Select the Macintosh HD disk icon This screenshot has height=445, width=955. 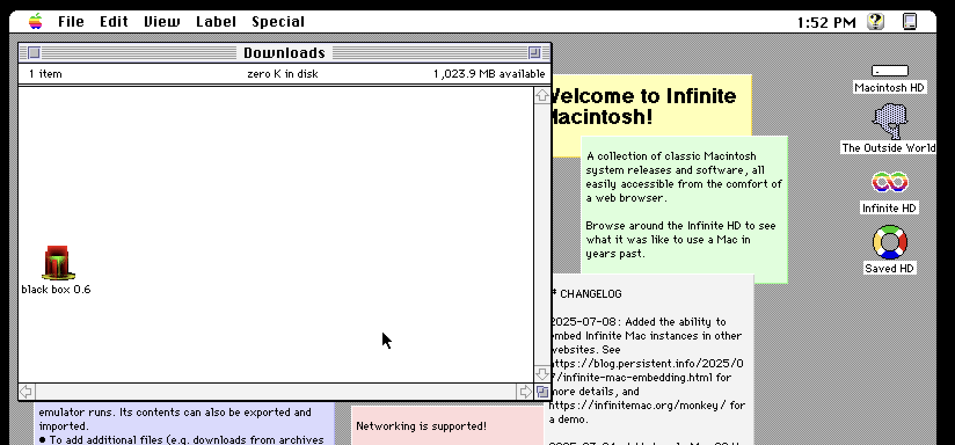(x=890, y=71)
